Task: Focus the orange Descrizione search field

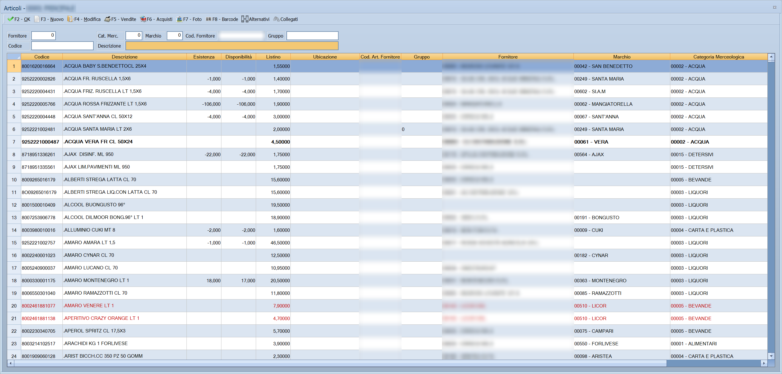Action: click(232, 46)
